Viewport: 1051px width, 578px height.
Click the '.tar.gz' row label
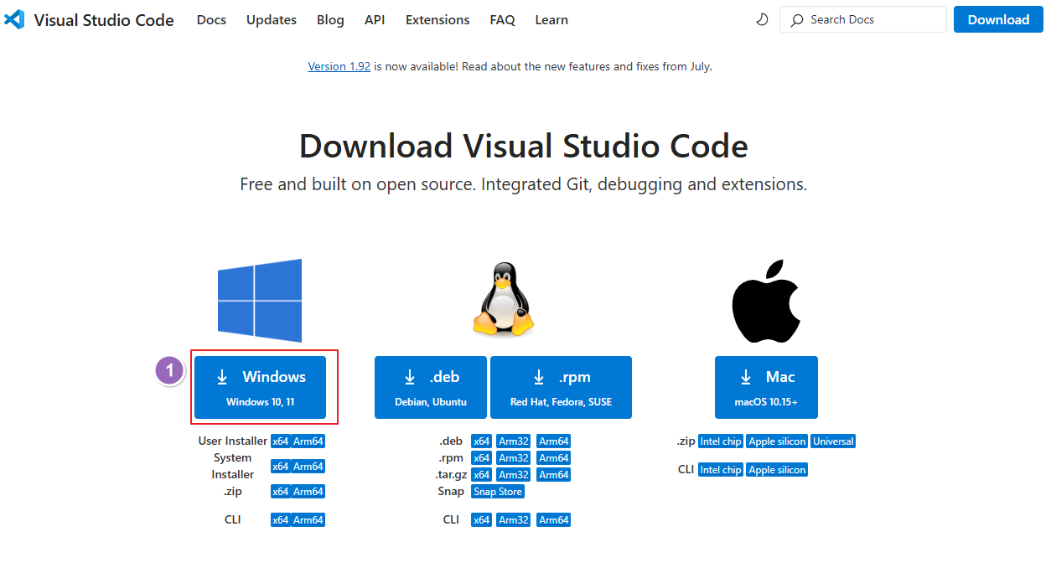pyautogui.click(x=450, y=475)
